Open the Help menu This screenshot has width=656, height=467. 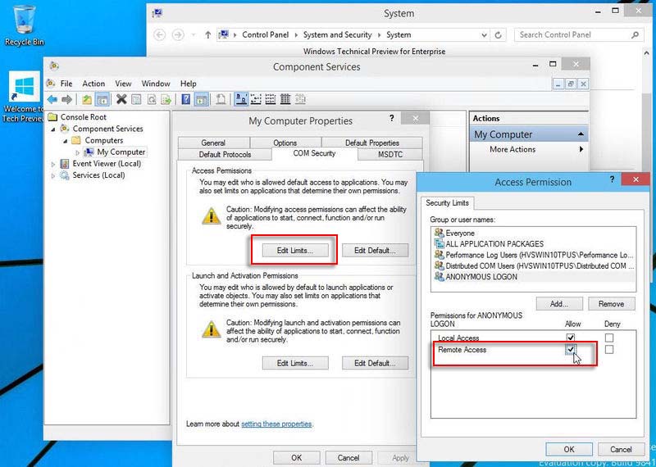click(189, 84)
